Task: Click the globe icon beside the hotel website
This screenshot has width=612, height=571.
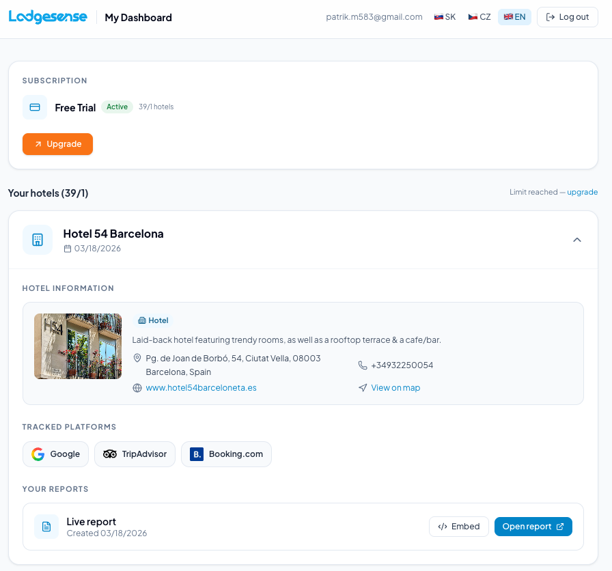Action: [137, 387]
